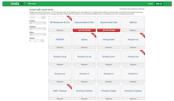Open the adidas gift card
The height and width of the screenshot is (101, 174).
click(84, 39)
